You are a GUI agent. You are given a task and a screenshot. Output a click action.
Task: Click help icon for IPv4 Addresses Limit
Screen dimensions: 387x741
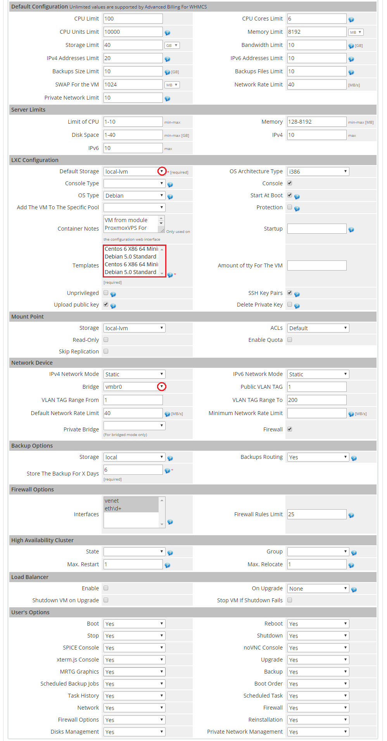click(167, 59)
